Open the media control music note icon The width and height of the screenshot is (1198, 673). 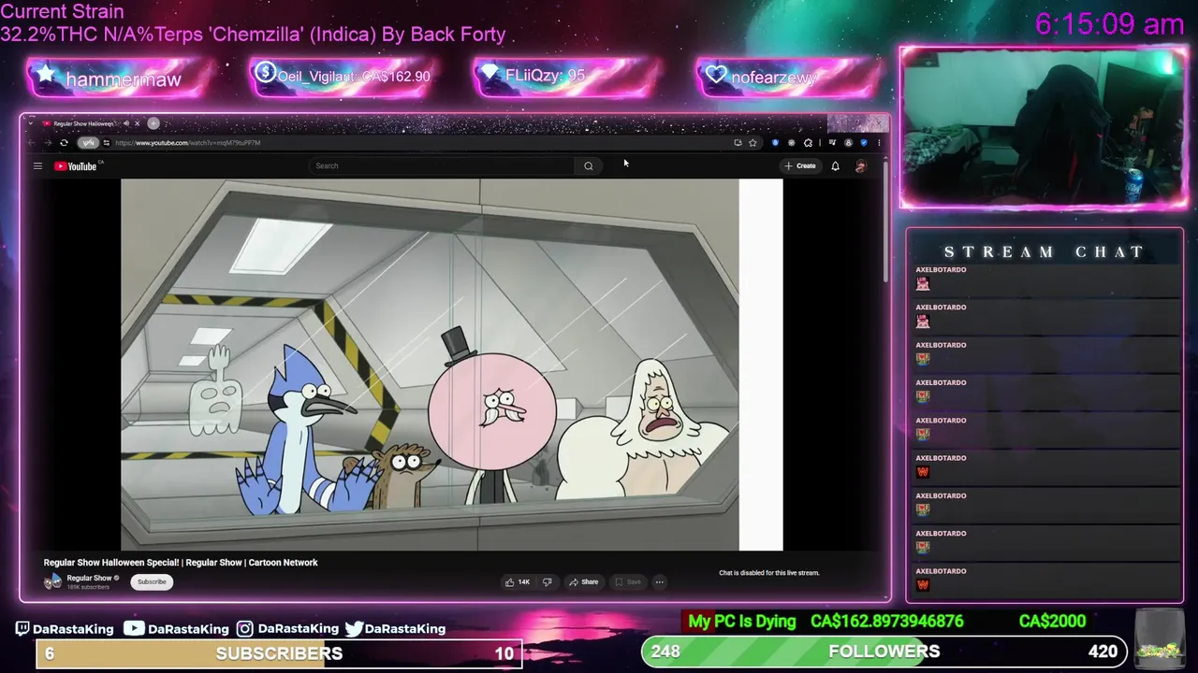click(x=831, y=142)
